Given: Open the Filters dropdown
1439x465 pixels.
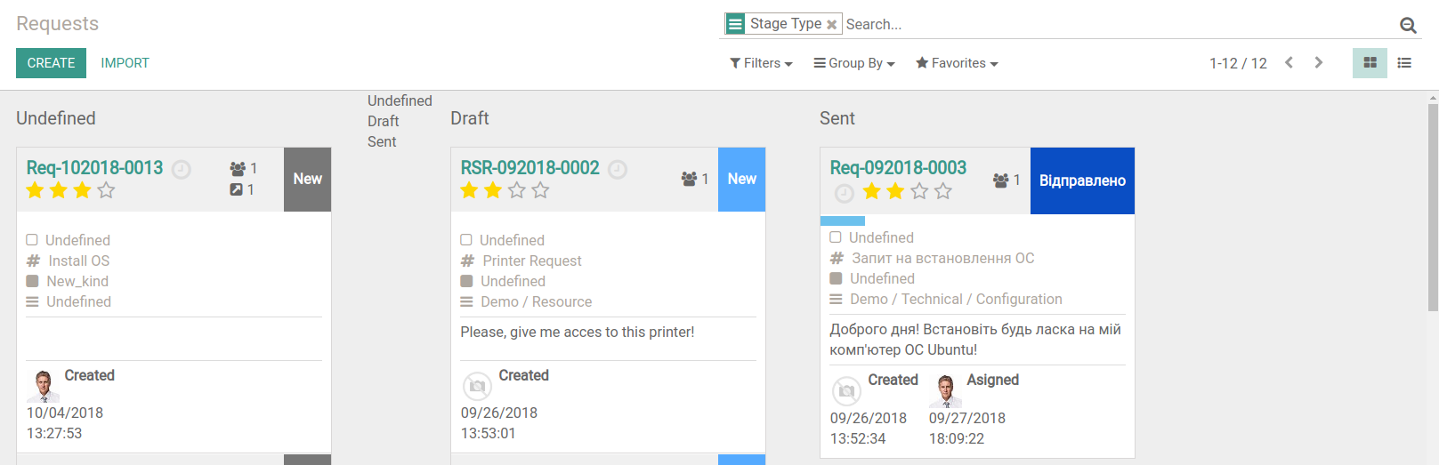Looking at the screenshot, I should 761,63.
